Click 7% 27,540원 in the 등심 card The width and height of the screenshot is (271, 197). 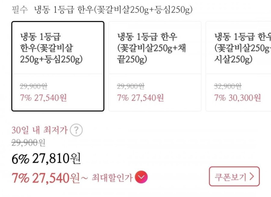pyautogui.click(x=43, y=98)
